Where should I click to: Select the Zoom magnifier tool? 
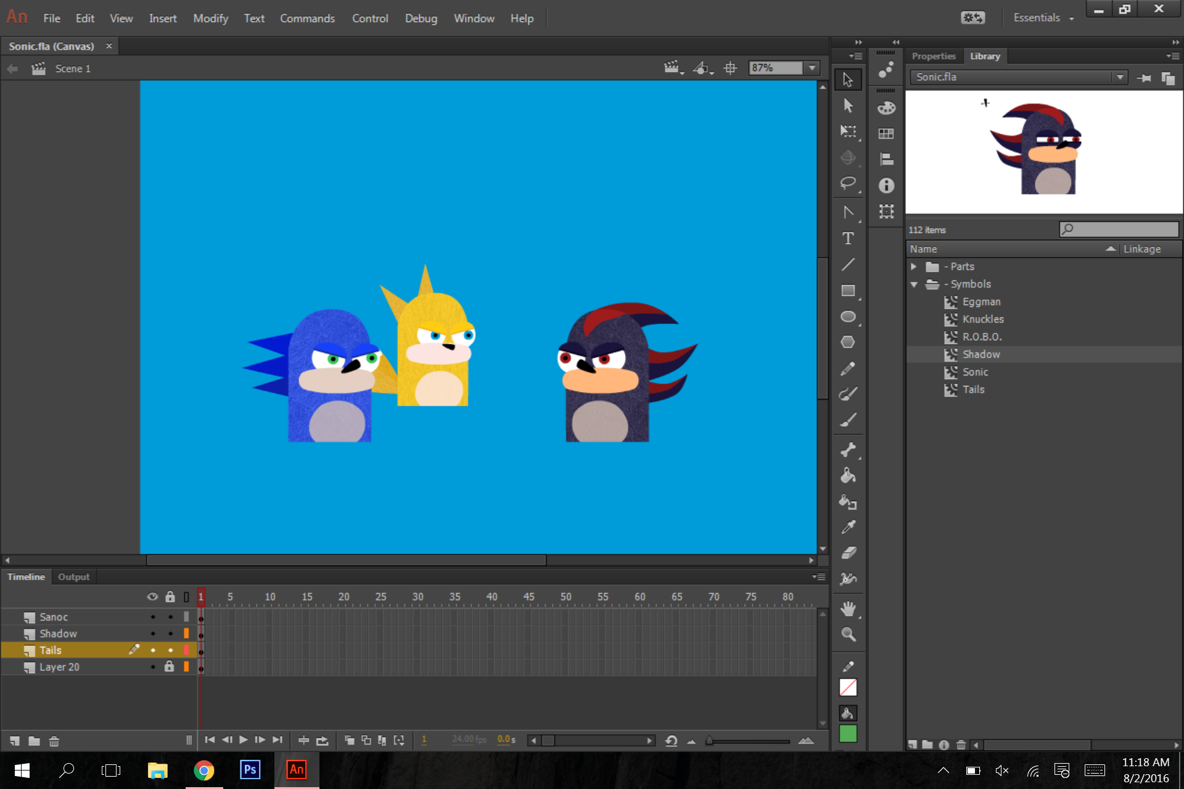pyautogui.click(x=848, y=634)
